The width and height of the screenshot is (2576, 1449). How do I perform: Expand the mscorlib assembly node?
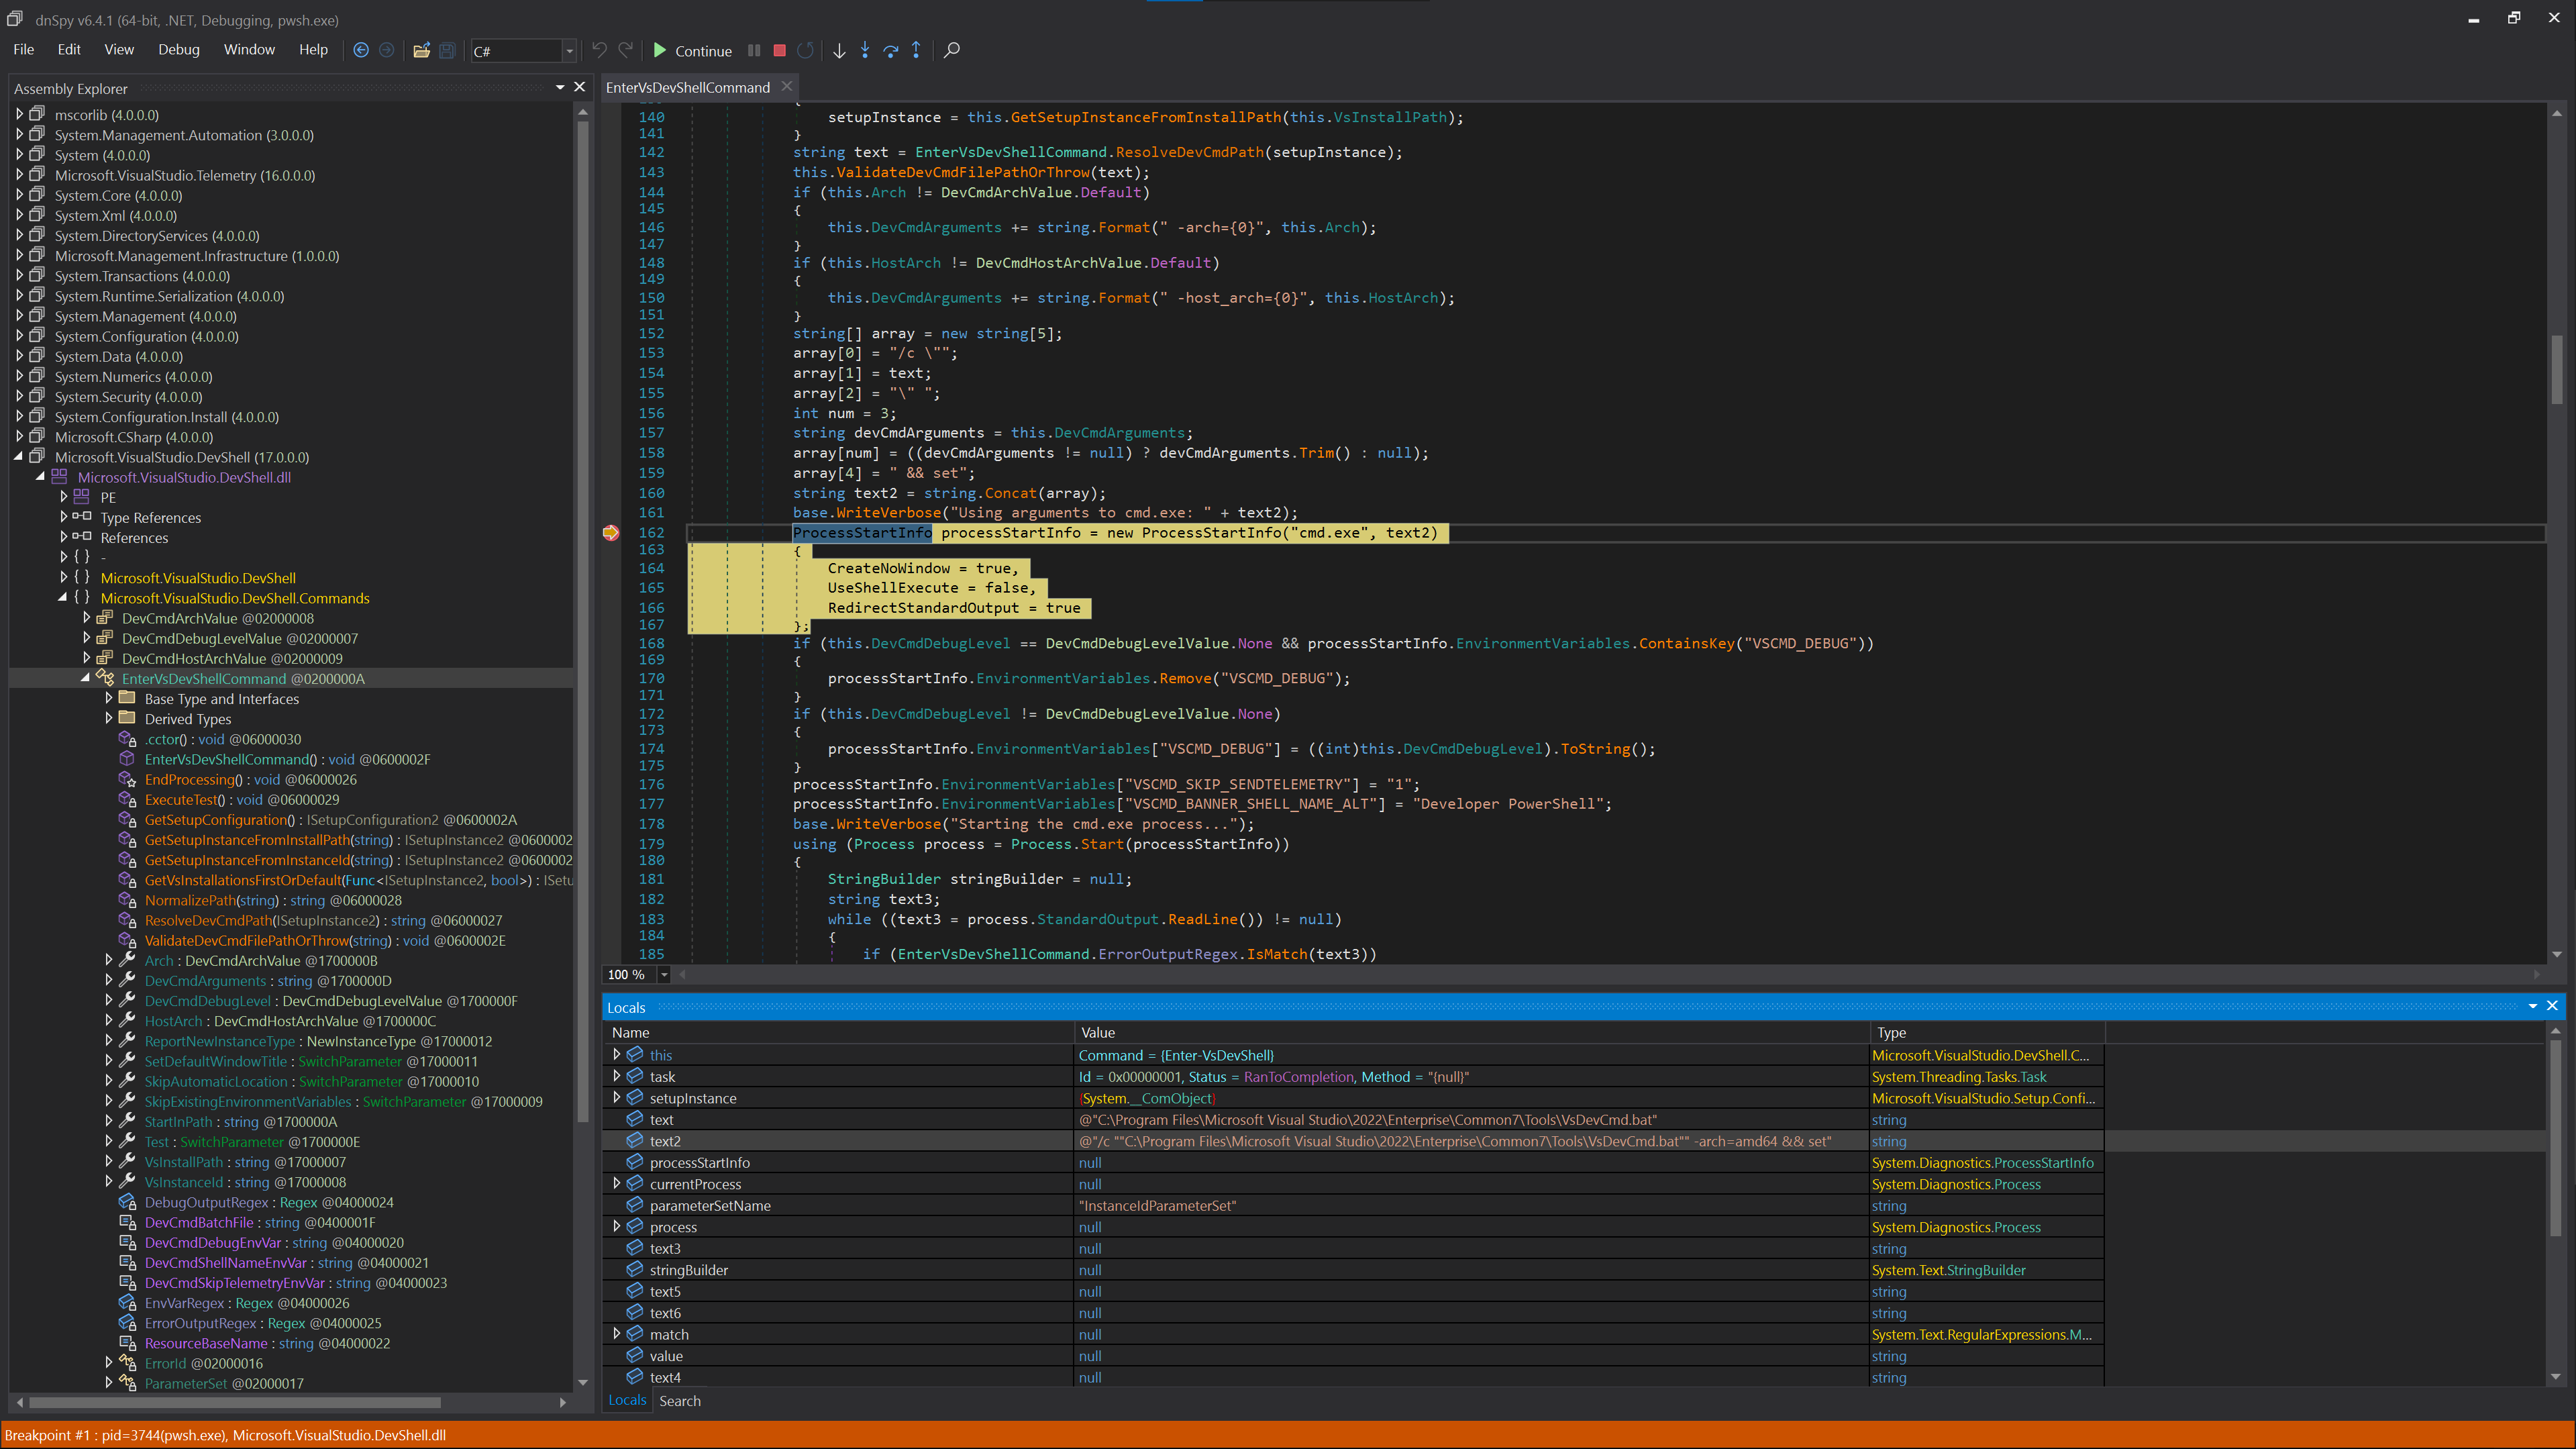tap(19, 115)
